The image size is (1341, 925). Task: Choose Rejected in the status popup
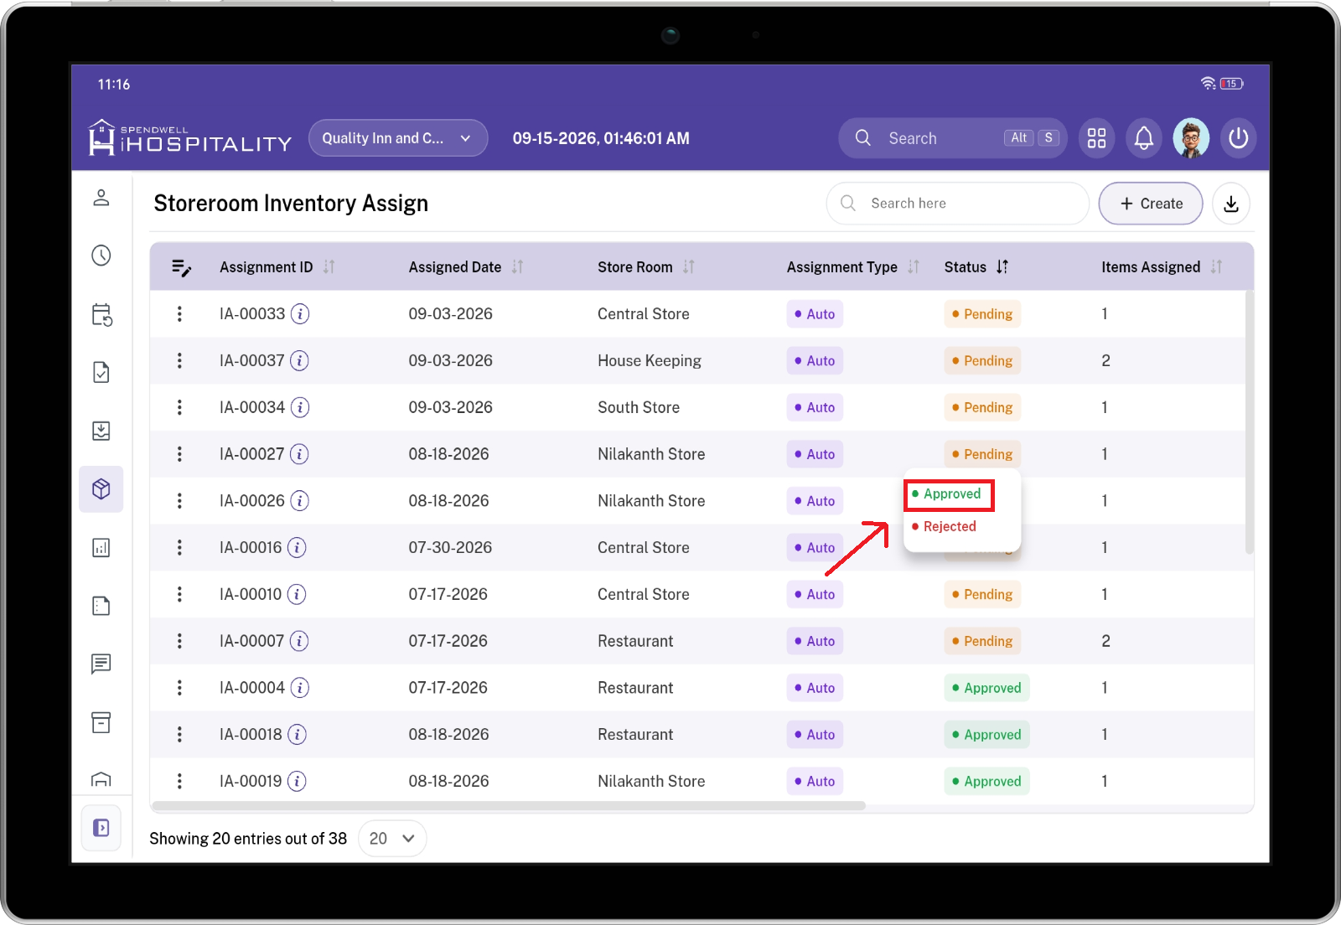click(944, 527)
